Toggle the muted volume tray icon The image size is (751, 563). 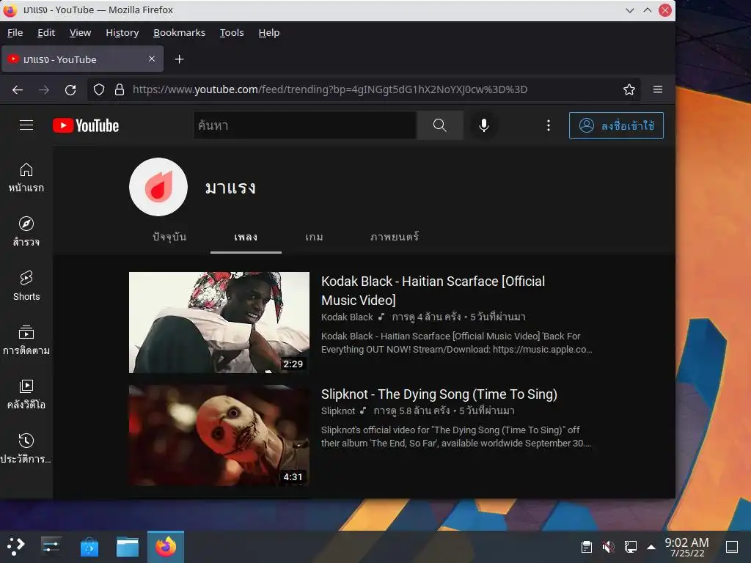608,547
